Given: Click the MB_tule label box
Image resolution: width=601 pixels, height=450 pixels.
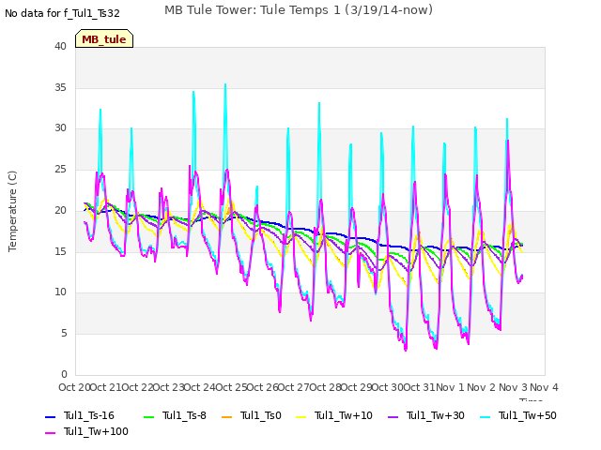Looking at the screenshot, I should click(x=104, y=38).
